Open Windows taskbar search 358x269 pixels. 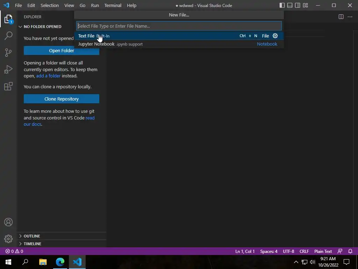coord(25,262)
